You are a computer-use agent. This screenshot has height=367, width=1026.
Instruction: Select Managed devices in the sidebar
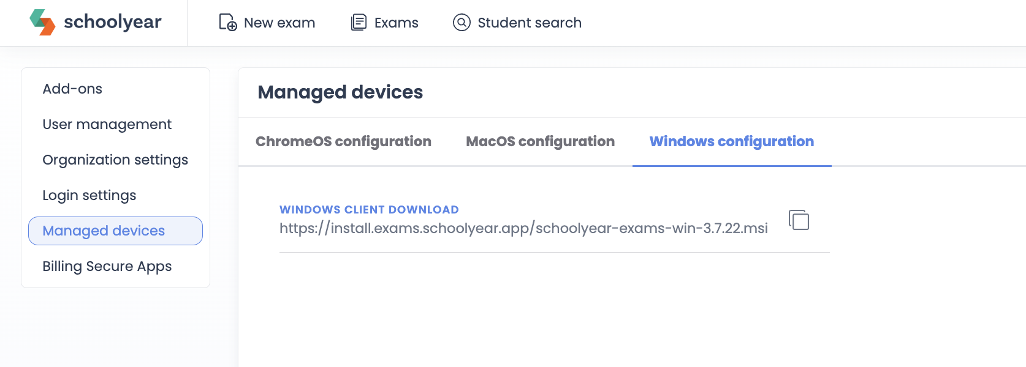(115, 231)
